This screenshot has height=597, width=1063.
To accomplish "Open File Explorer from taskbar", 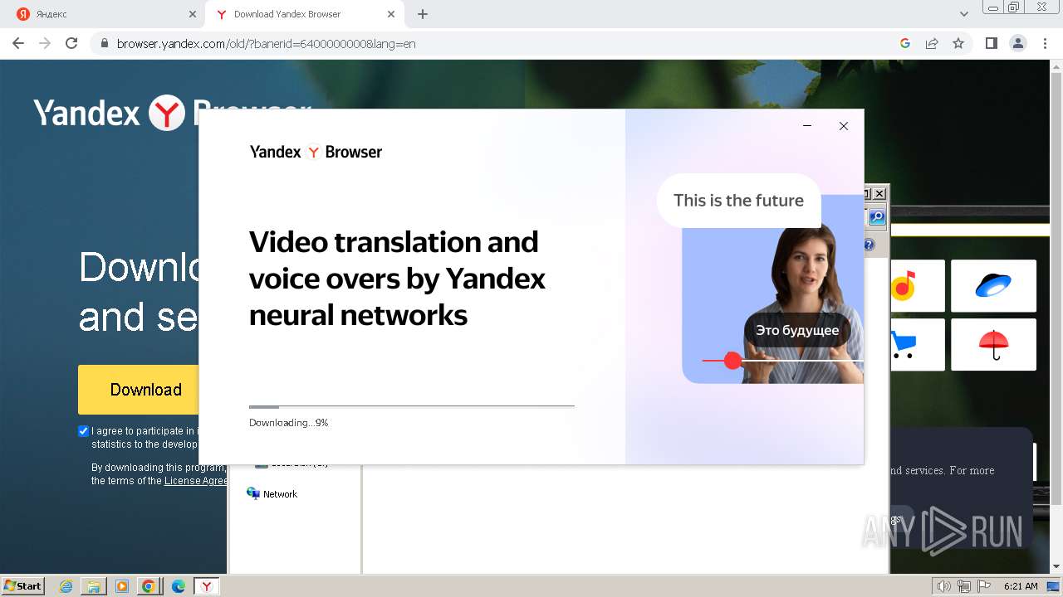I will pyautogui.click(x=94, y=586).
